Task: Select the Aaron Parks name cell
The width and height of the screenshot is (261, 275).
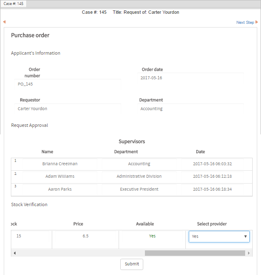Action: pos(60,189)
